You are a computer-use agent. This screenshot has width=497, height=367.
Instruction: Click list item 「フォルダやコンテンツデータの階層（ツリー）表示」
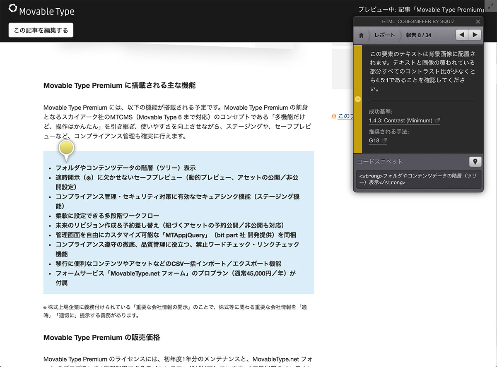(125, 168)
